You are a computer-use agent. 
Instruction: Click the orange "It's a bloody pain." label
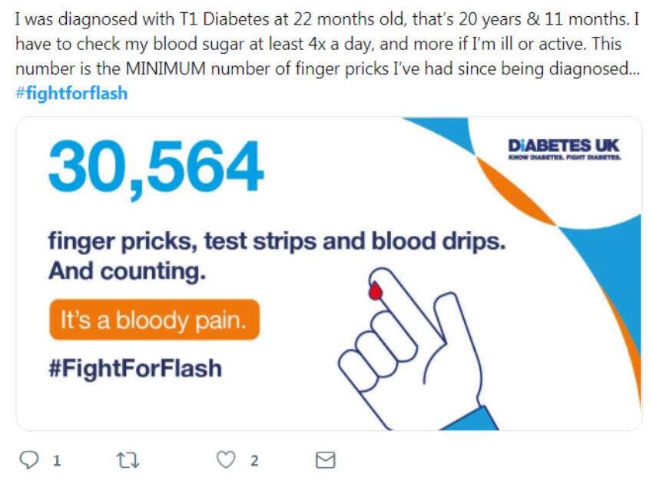(154, 320)
